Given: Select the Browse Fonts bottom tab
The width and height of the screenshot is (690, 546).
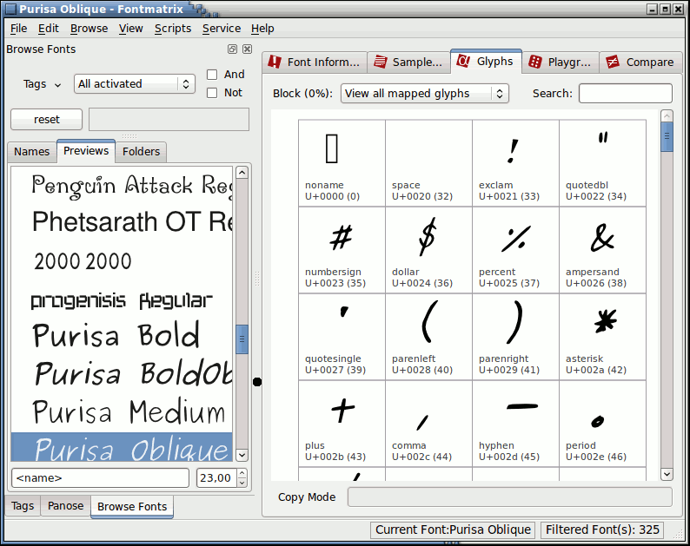Looking at the screenshot, I should point(132,507).
